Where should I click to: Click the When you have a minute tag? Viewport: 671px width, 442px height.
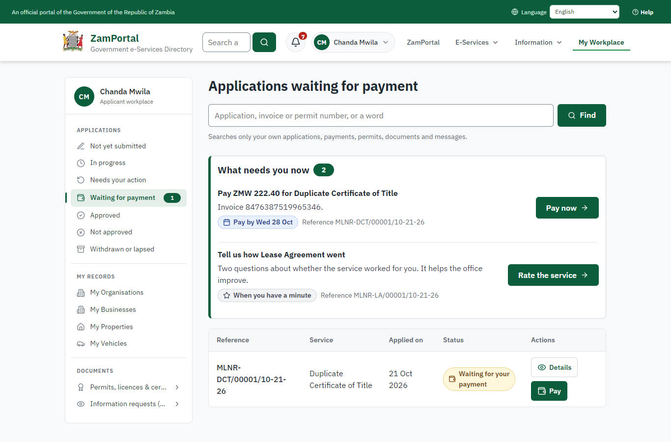267,295
